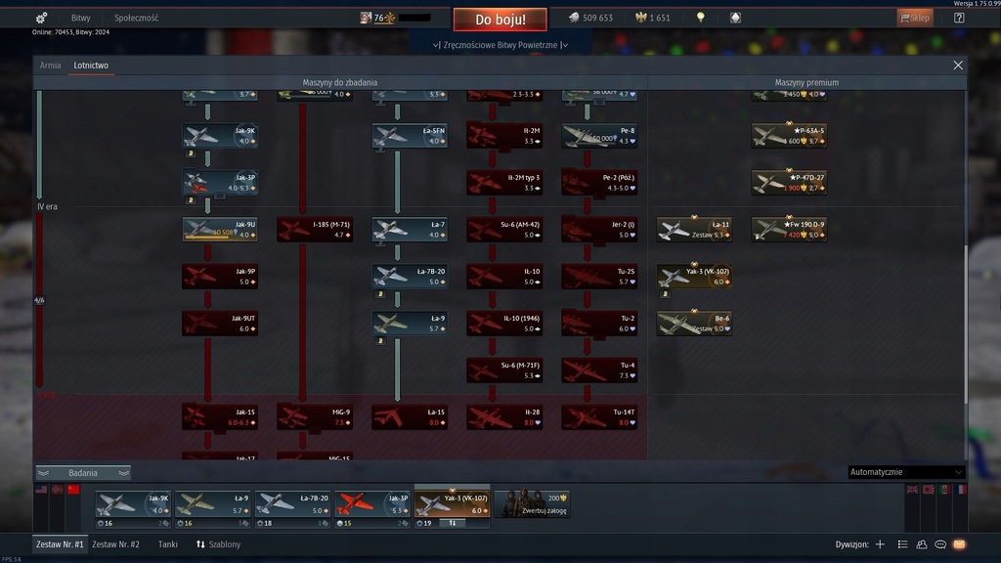Select the Ił-10 (1946) card
Screen dimensions: 1001x563
click(x=504, y=324)
